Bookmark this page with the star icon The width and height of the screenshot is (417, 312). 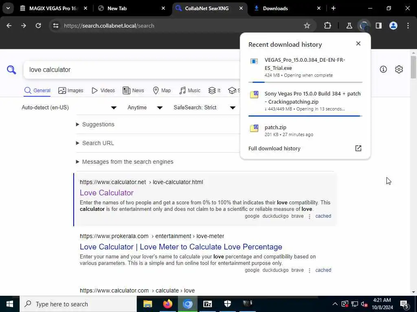[x=307, y=26]
